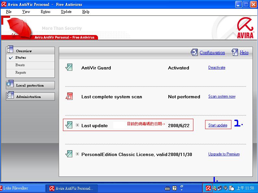Expand the Local protection section
The image size is (258, 193).
pyautogui.click(x=31, y=85)
